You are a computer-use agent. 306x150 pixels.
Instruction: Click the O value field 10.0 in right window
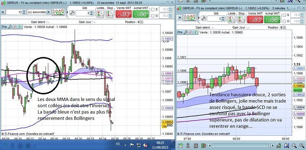coord(297,21)
